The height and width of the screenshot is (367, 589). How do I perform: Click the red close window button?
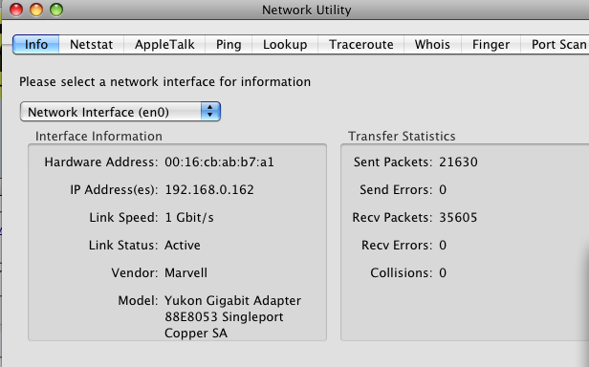coord(16,10)
